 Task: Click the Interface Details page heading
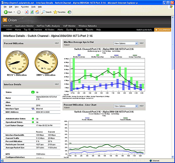[48, 36]
